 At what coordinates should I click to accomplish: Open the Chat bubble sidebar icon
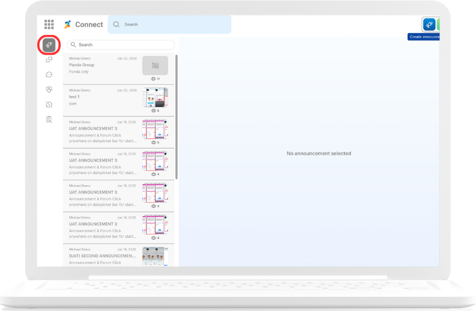[x=49, y=75]
